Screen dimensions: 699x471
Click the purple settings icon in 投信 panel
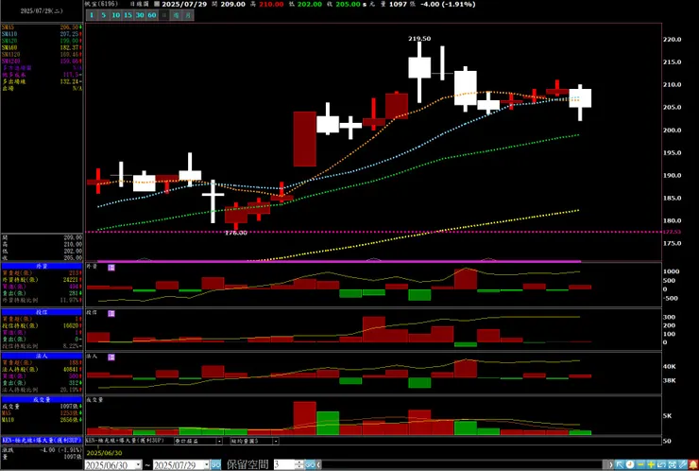coord(111,313)
